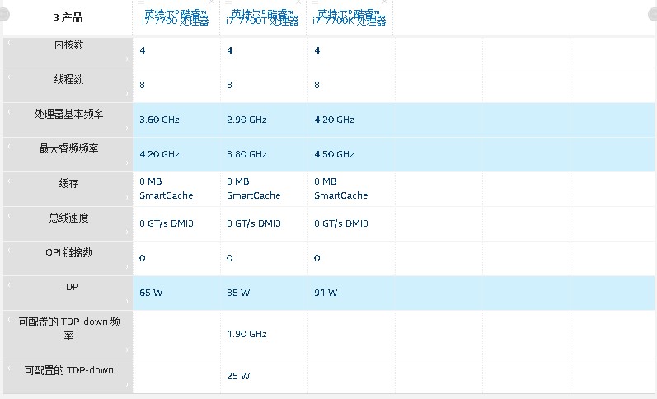Select the TDP row label
The image size is (657, 399).
point(69,287)
